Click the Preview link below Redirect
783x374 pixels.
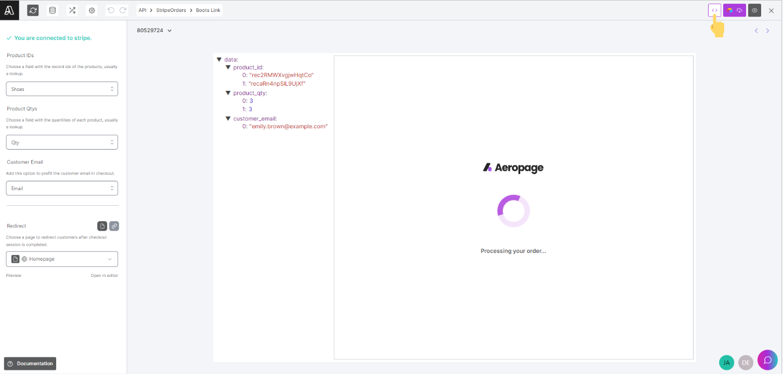click(14, 275)
